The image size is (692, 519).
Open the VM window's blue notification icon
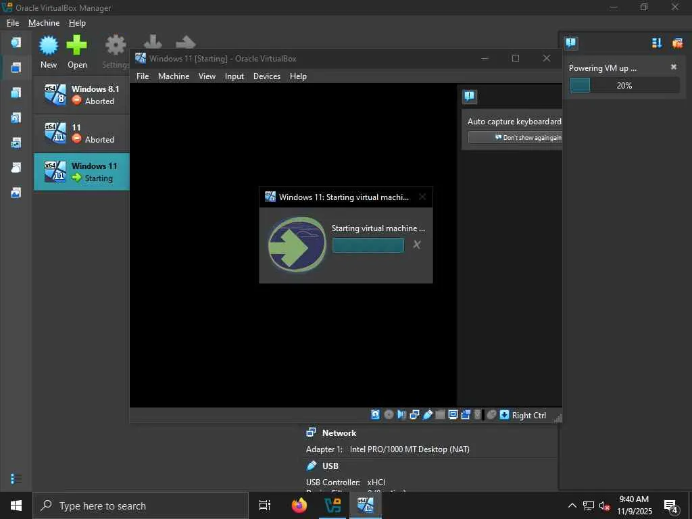(470, 97)
